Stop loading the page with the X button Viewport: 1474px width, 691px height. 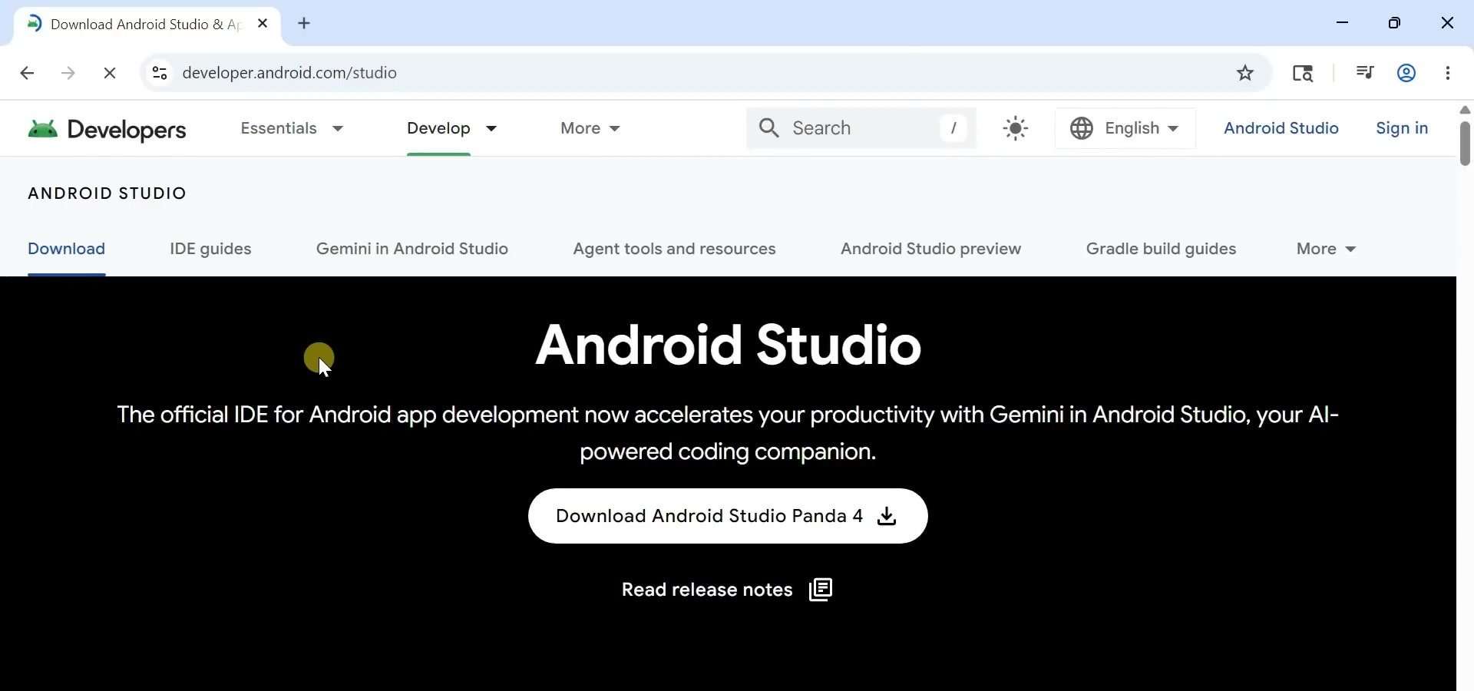[110, 73]
